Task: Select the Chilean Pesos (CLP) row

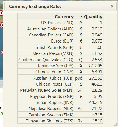Action: click(60, 84)
